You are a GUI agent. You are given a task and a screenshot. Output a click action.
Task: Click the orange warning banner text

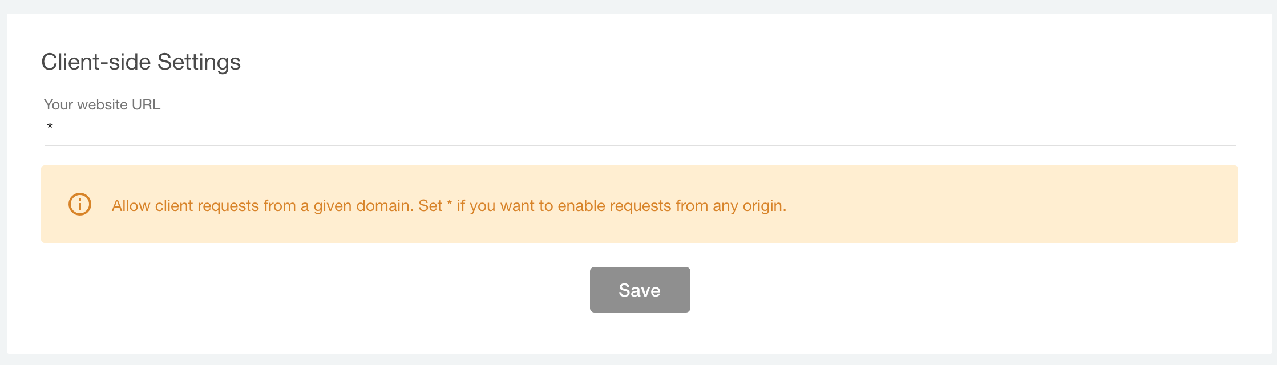click(x=449, y=205)
